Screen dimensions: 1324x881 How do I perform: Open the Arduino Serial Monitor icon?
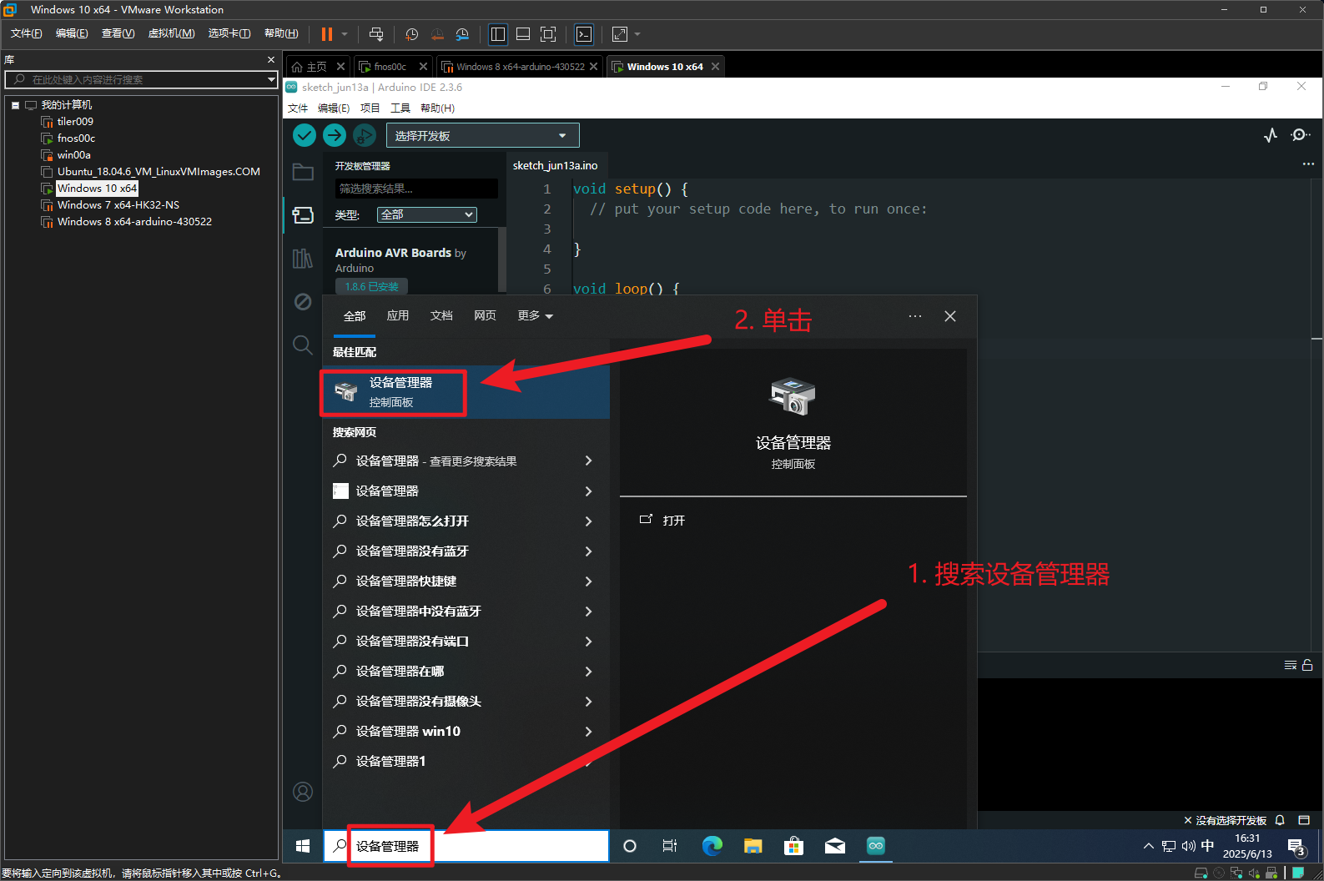coord(1300,135)
